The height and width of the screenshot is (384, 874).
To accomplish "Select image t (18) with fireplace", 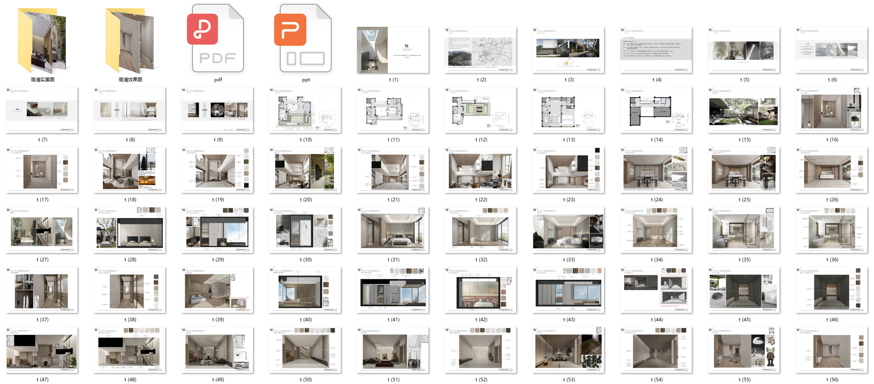I will point(129,170).
